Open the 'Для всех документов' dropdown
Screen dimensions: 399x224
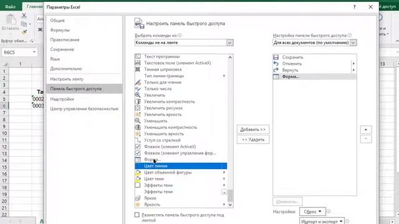click(353, 43)
